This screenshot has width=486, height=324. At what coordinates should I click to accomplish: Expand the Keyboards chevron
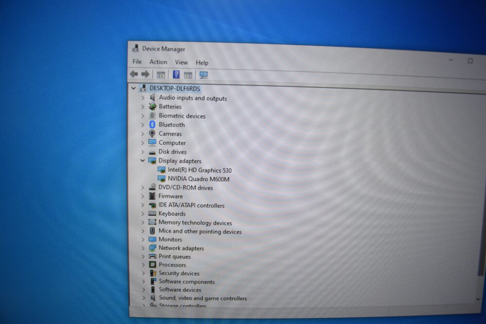click(x=143, y=214)
